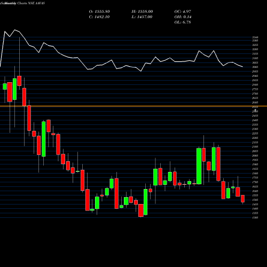The height and width of the screenshot is (267, 267).
Task: Click the high price value H: 1558.00
Action: tap(142, 12)
